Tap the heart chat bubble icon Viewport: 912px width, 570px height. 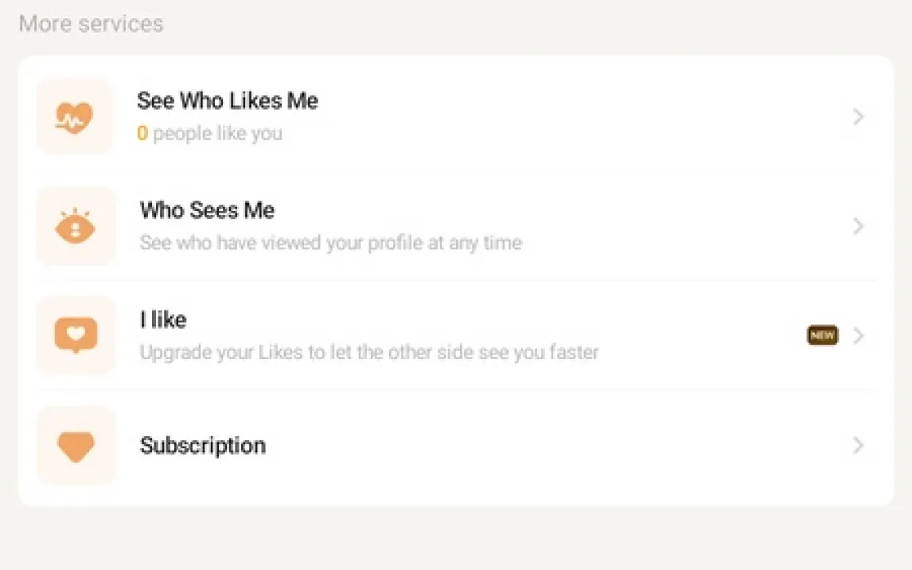(76, 336)
